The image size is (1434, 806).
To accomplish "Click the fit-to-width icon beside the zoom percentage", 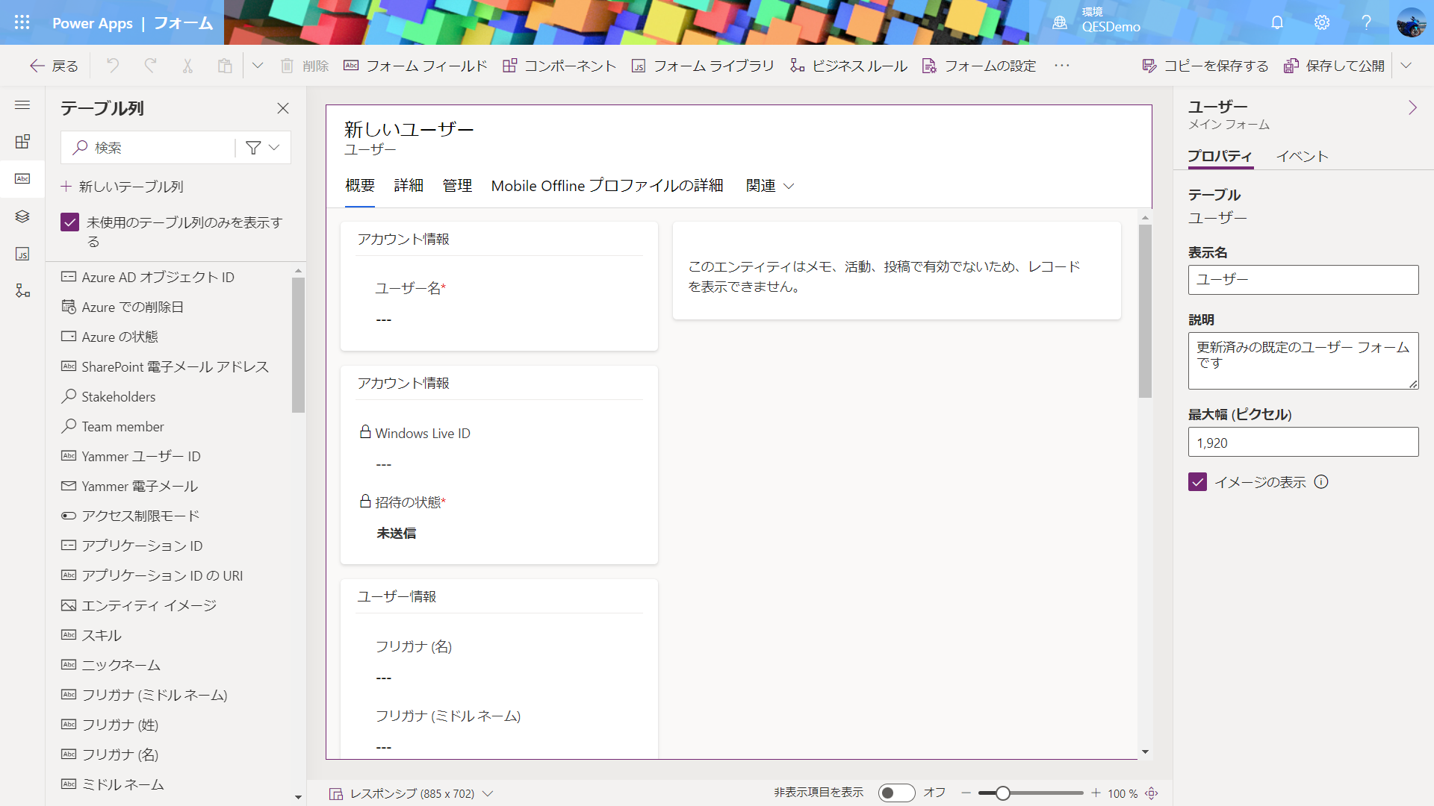I will [x=1152, y=793].
